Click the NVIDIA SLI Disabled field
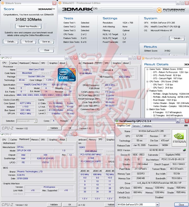This screenshot has width=189, height=207. pos(159,197)
